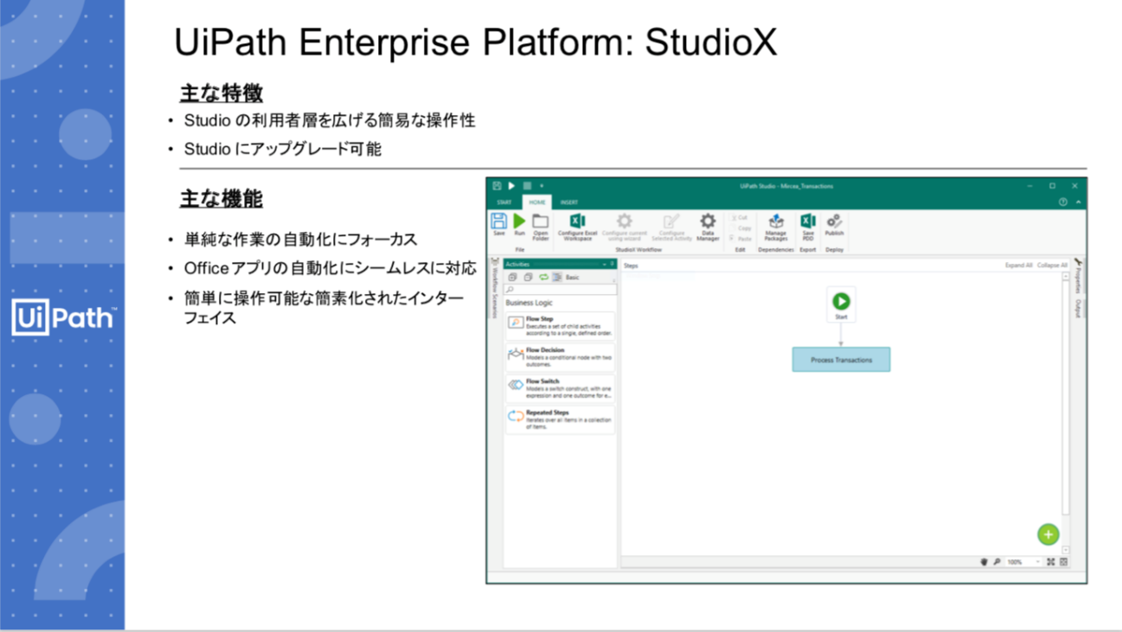
Task: Click the quick-access stop icon in title bar
Action: pos(527,186)
